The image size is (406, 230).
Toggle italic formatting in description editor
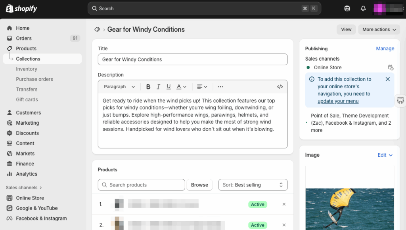(159, 87)
